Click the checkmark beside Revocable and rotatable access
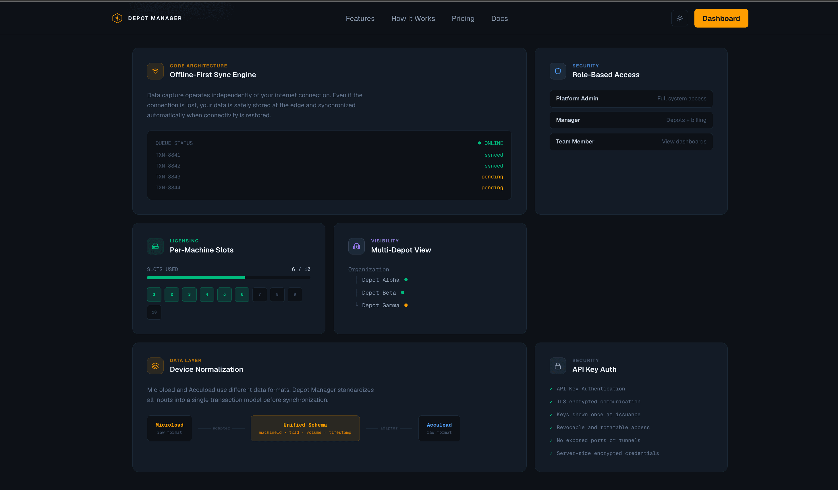 (551, 427)
